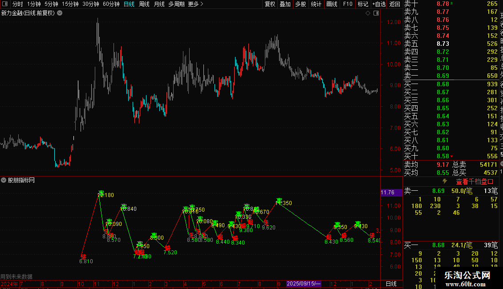Click the 标记 mark button
Viewport: 503px width, 289px height.
pos(363,4)
